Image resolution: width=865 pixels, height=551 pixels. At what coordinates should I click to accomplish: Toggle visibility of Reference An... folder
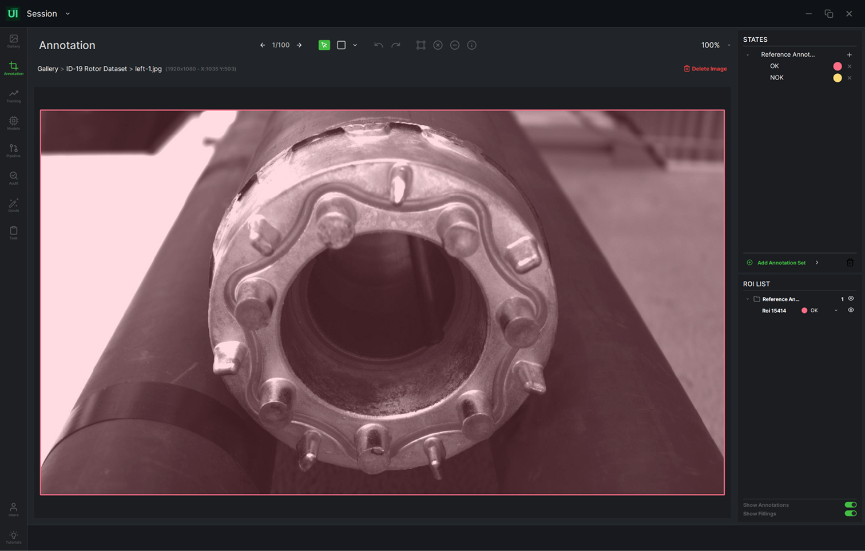[851, 299]
